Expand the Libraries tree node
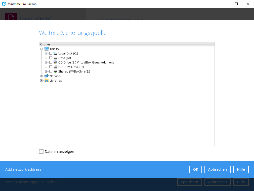 [x=41, y=81]
